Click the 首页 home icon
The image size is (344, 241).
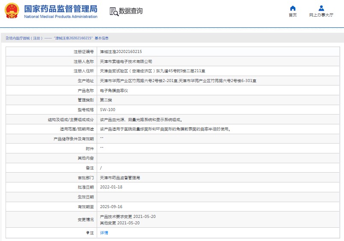click(293, 8)
